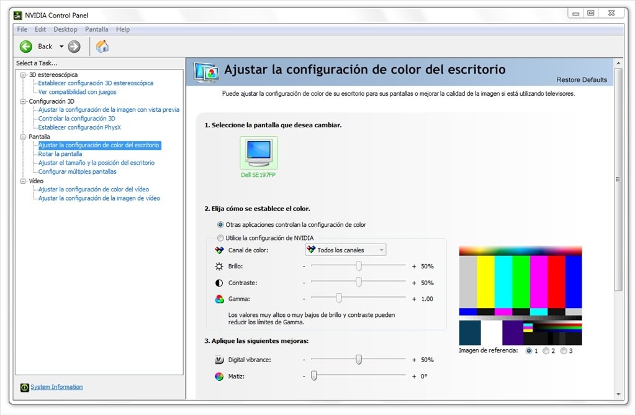The image size is (635, 415).
Task: Click the Matiz slider handle
Action: [x=314, y=376]
